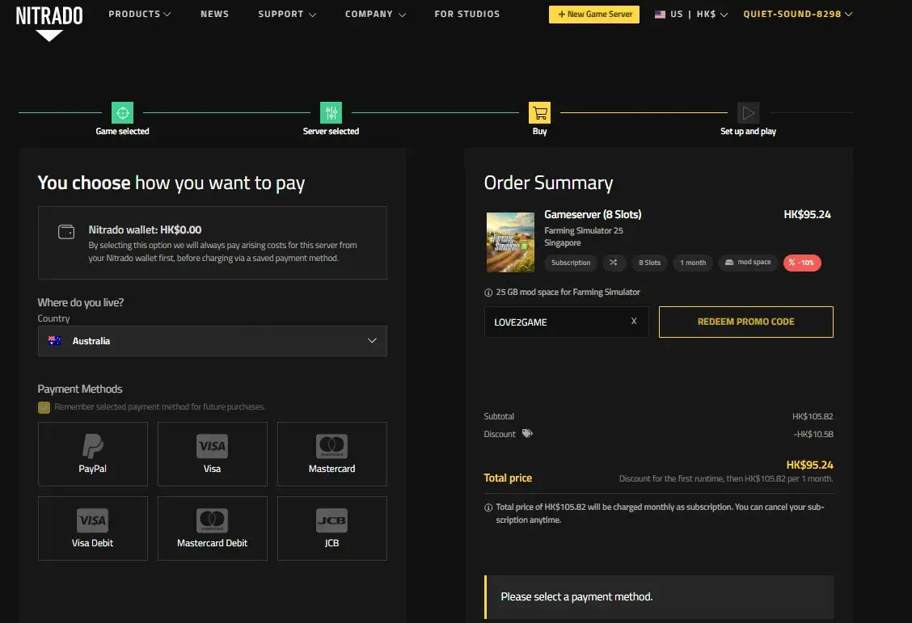912x623 pixels.
Task: Go to For Studios menu item
Action: pyautogui.click(x=467, y=14)
